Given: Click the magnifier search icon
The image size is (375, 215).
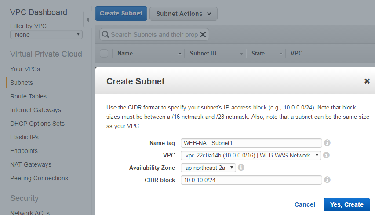Looking at the screenshot, I should (x=106, y=35).
